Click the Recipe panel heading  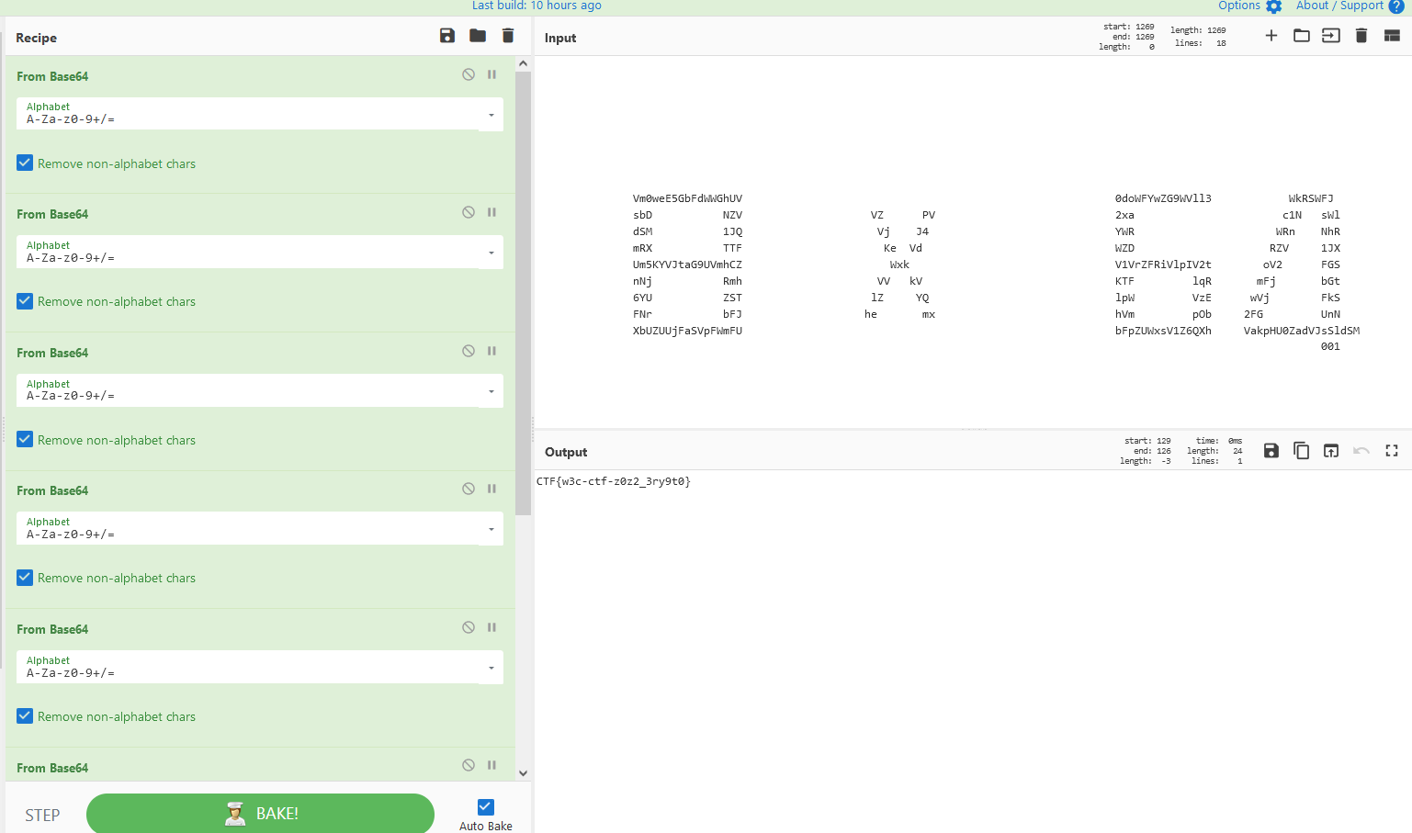tap(37, 38)
